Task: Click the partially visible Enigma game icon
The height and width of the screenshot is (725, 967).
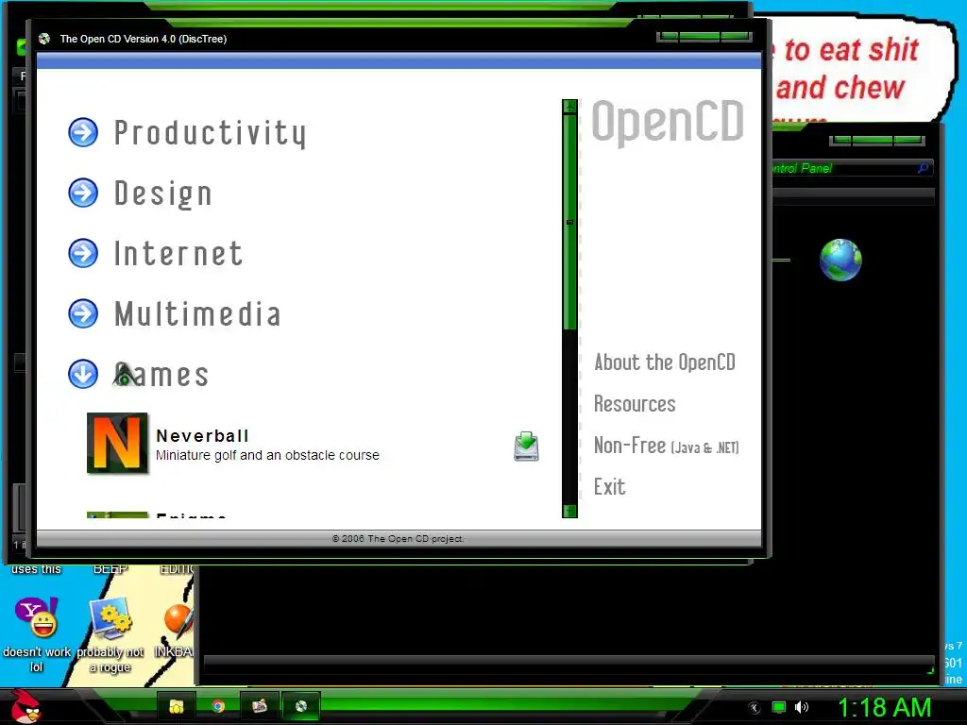Action: (x=117, y=514)
